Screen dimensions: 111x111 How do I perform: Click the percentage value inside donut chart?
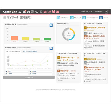69,35
